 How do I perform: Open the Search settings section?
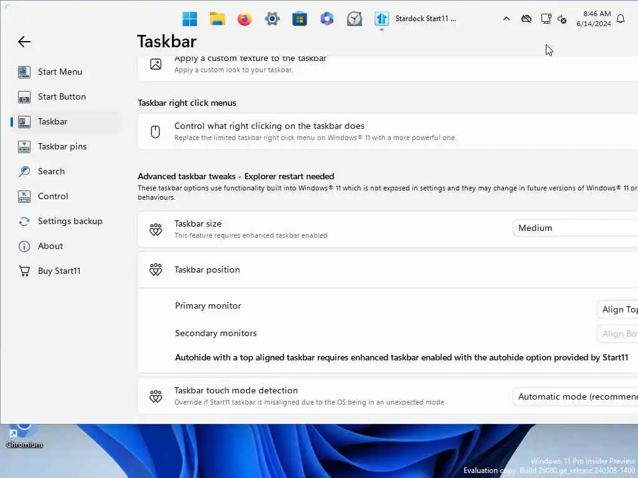click(65, 171)
